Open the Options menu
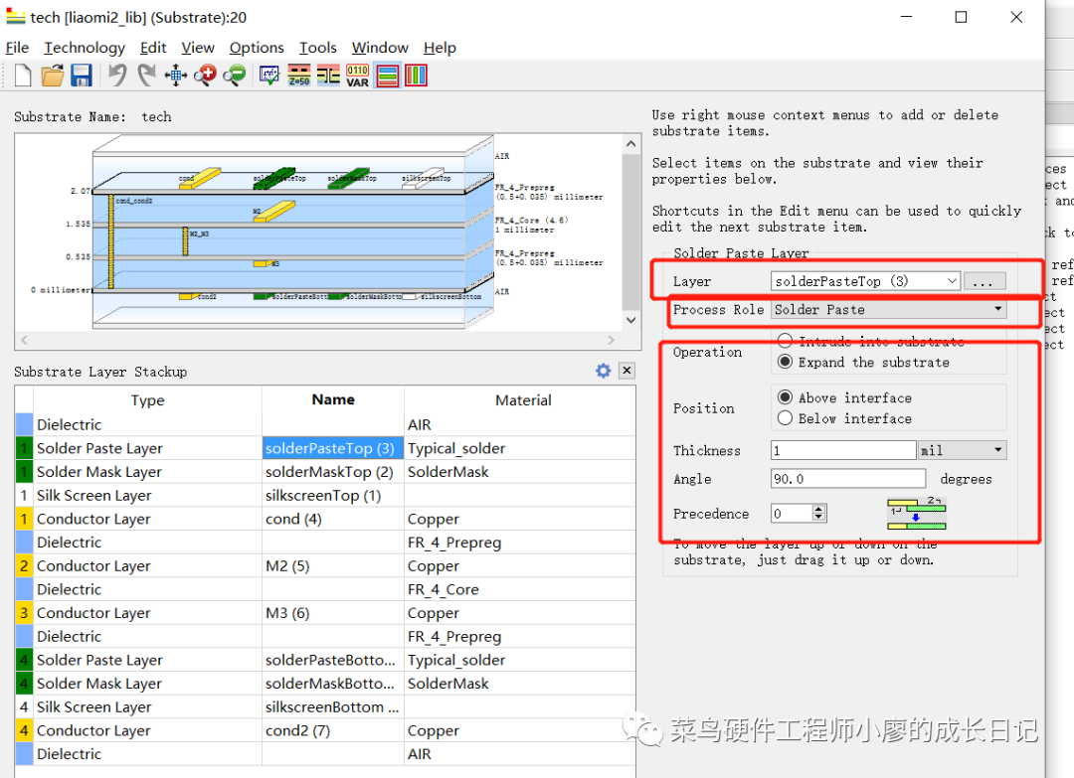Image resolution: width=1074 pixels, height=778 pixels. (x=257, y=48)
